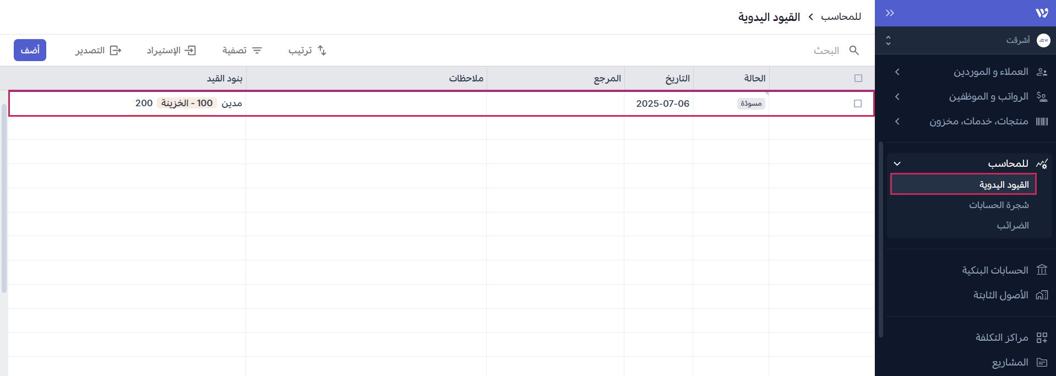Click the projects folder icon
Screen dimensions: 1056x376
pos(1042,362)
